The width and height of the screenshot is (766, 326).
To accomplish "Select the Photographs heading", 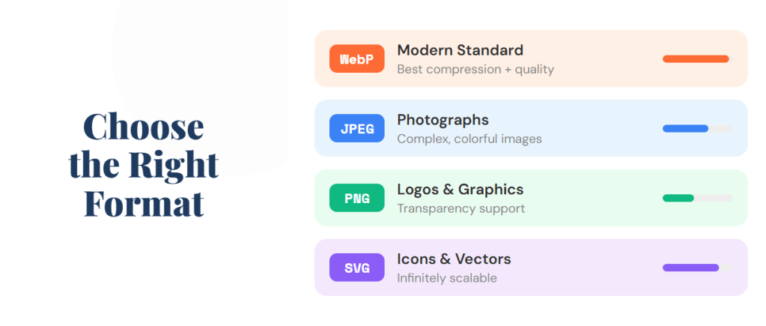I will click(x=443, y=120).
